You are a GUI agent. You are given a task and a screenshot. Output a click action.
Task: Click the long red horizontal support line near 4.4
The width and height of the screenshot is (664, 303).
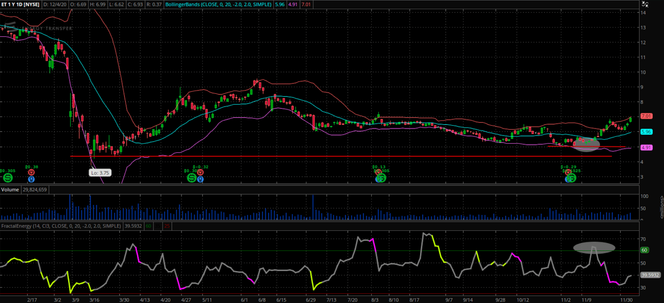(341, 156)
